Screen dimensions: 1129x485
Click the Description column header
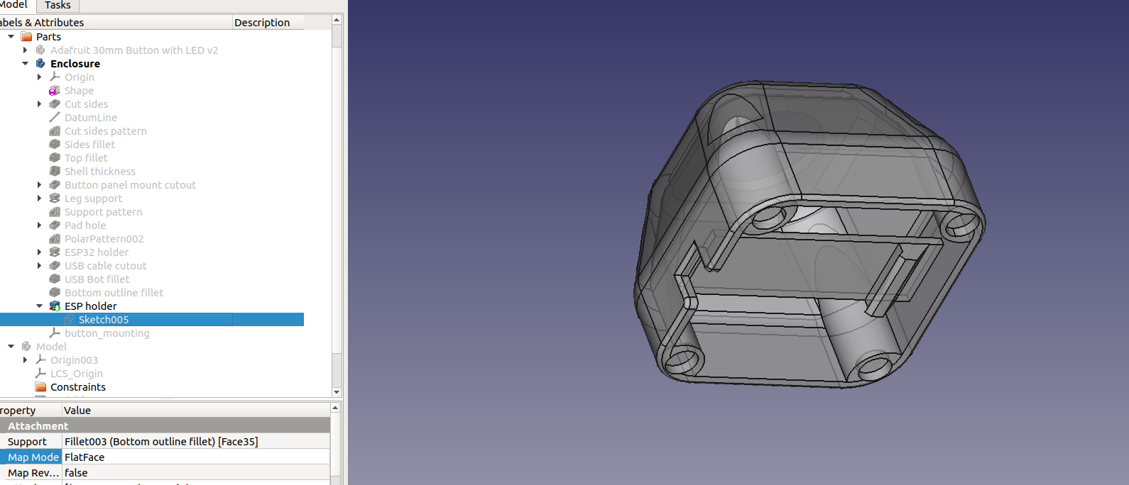click(x=268, y=23)
